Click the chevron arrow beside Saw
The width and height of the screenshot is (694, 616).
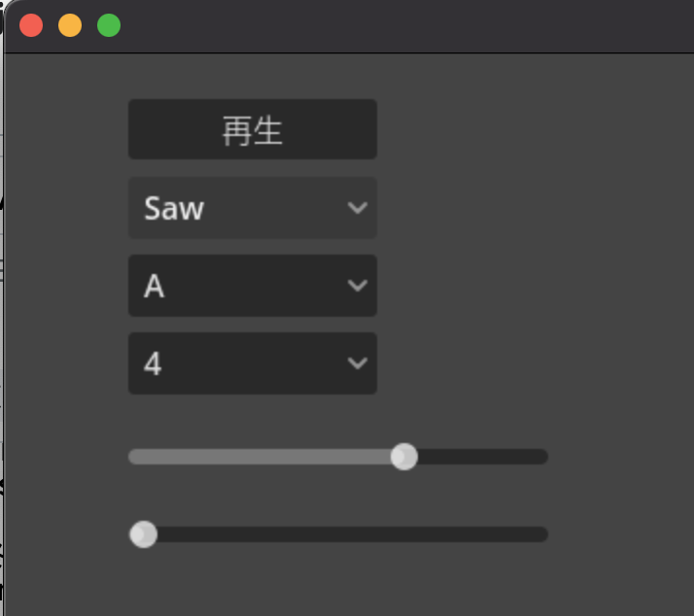click(x=358, y=208)
